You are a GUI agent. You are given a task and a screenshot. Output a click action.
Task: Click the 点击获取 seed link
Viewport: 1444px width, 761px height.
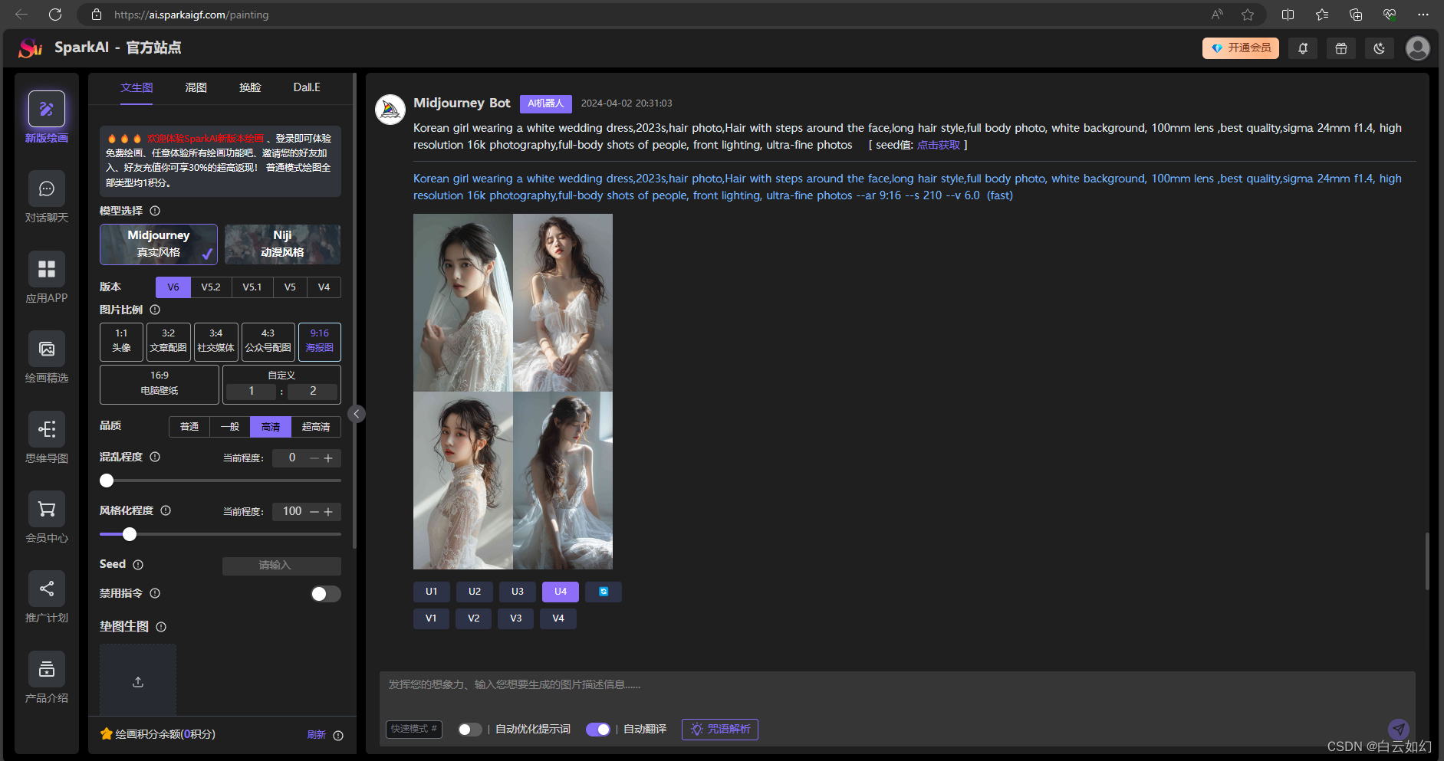[938, 145]
